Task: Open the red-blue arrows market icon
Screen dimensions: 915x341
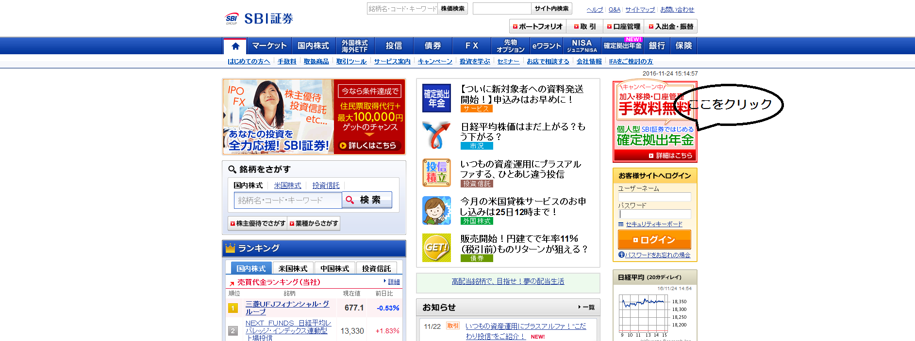Action: coord(436,135)
